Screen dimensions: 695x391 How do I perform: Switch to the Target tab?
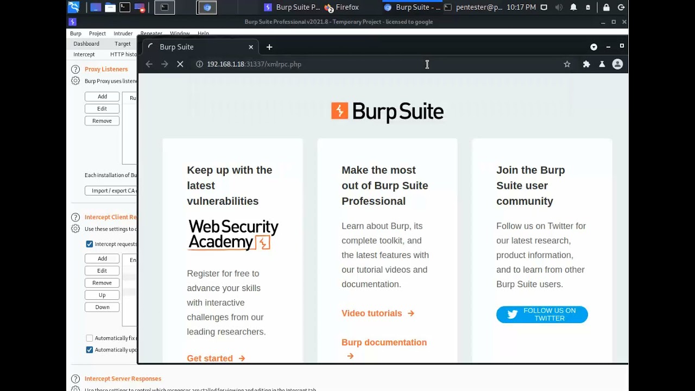click(123, 44)
